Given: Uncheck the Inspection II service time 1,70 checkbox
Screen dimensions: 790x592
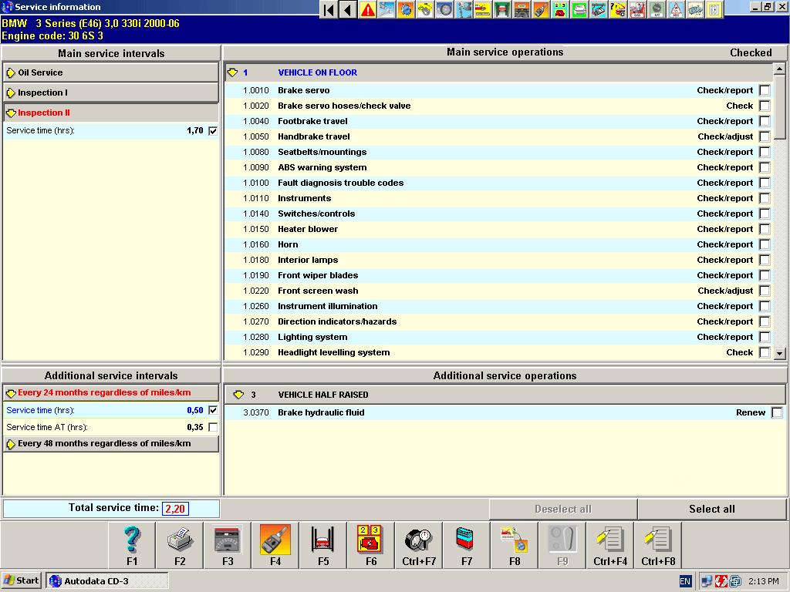Looking at the screenshot, I should pyautogui.click(x=213, y=131).
